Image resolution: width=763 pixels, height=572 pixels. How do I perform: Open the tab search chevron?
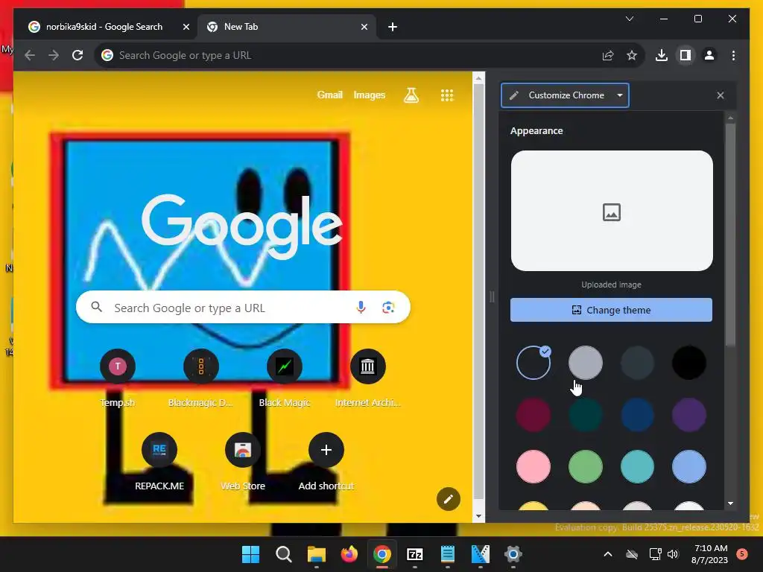pyautogui.click(x=629, y=19)
